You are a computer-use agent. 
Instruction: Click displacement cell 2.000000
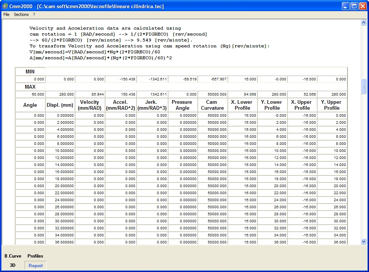[x=60, y=123]
